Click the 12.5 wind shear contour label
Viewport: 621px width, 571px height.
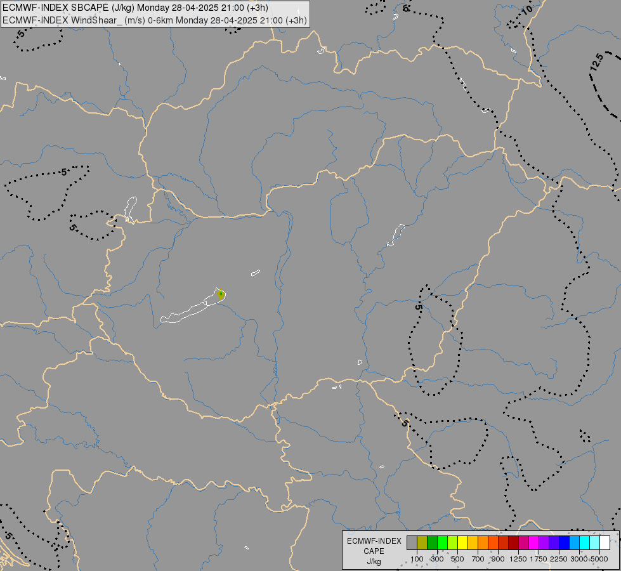tap(596, 62)
